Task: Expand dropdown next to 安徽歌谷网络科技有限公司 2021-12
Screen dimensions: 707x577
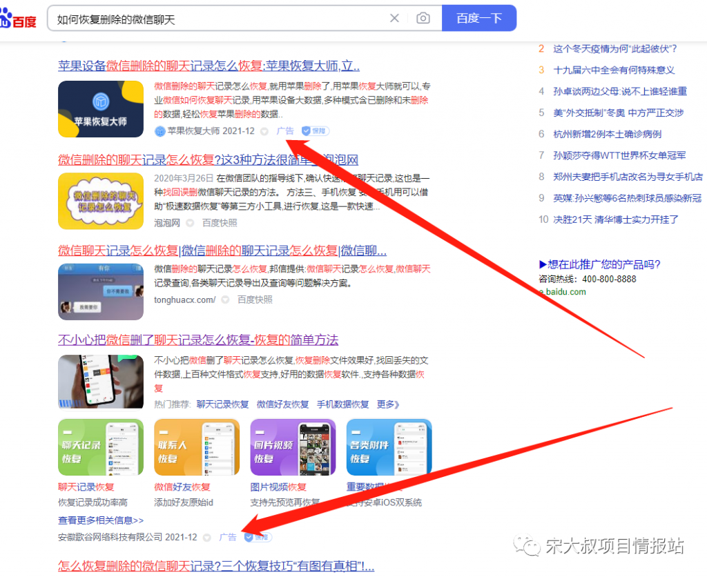Action: tap(207, 538)
